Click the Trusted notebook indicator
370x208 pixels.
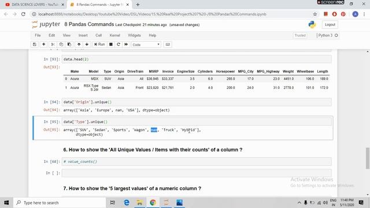click(300, 35)
